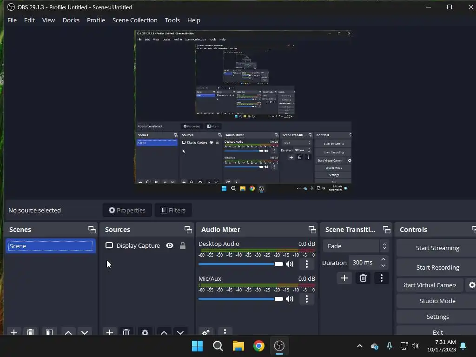Open the Tools menu
This screenshot has width=476, height=357.
(x=172, y=20)
